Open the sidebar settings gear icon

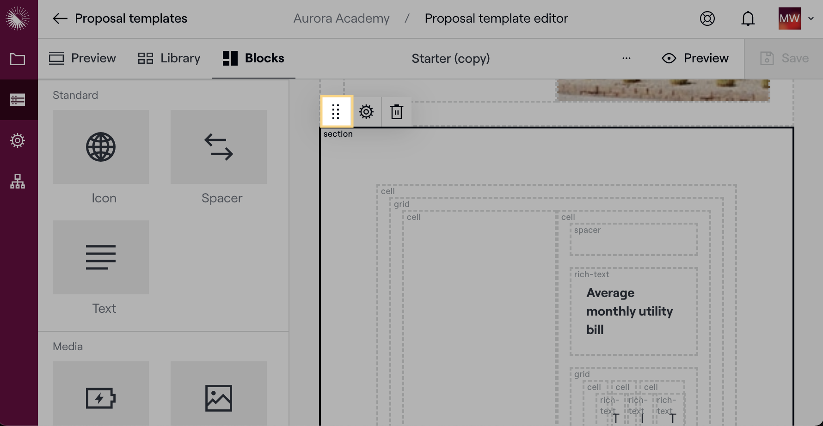(18, 140)
